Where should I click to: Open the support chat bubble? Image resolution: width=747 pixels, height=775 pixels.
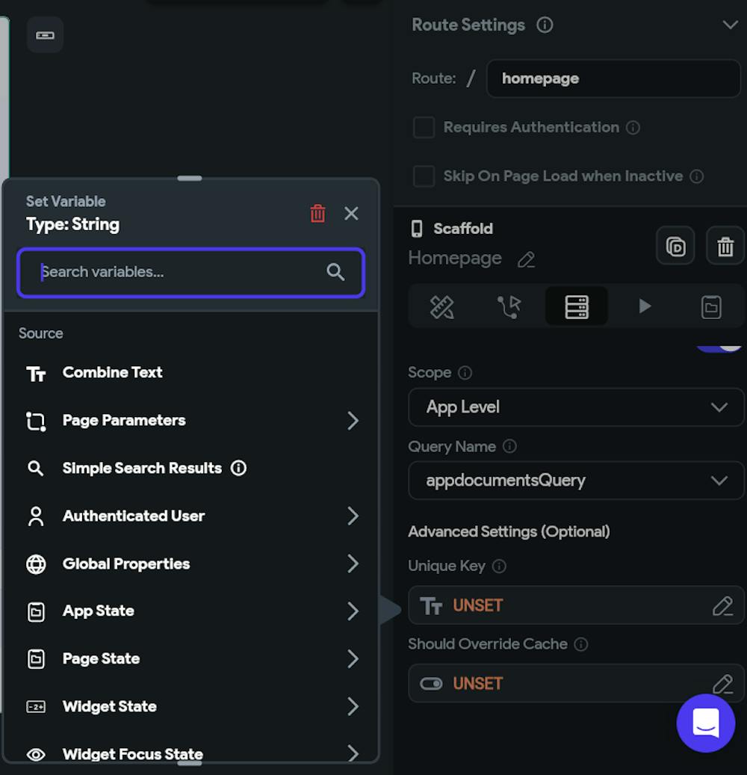coord(705,722)
